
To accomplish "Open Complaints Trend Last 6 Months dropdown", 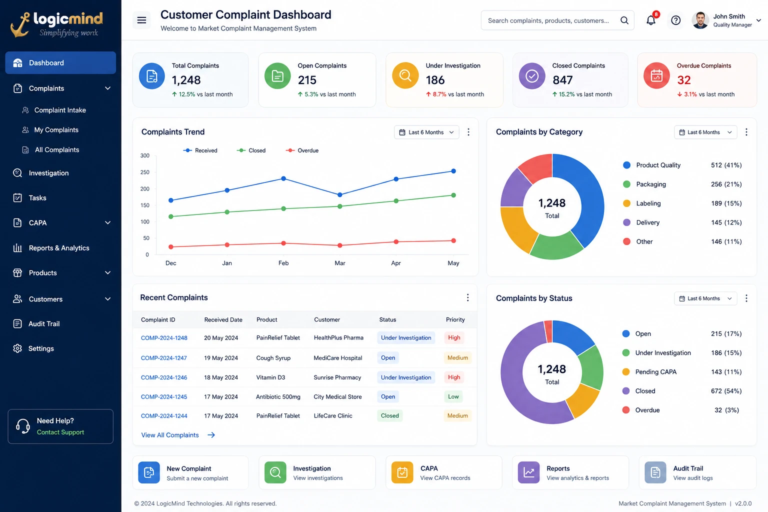I will point(426,132).
